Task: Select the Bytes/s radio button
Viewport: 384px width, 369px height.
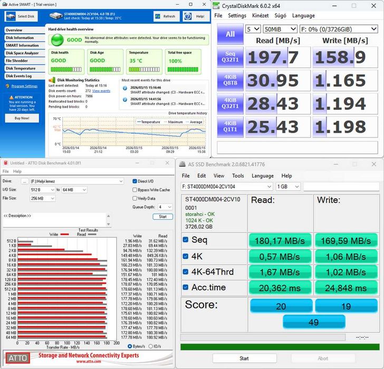Action: 130,346
